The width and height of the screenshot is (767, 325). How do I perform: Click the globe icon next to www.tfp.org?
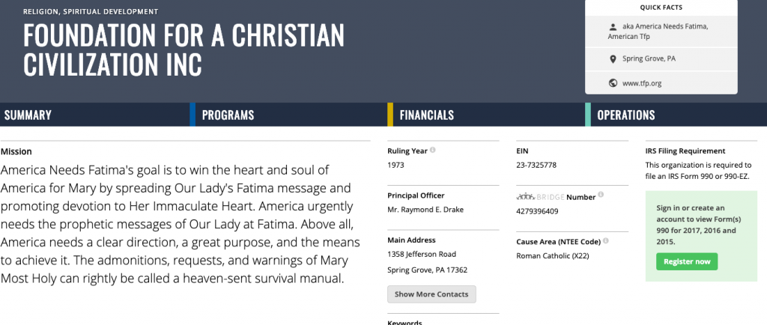[613, 83]
